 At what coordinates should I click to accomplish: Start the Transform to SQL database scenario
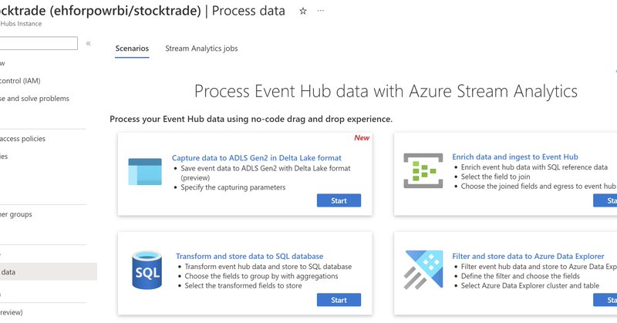339,300
